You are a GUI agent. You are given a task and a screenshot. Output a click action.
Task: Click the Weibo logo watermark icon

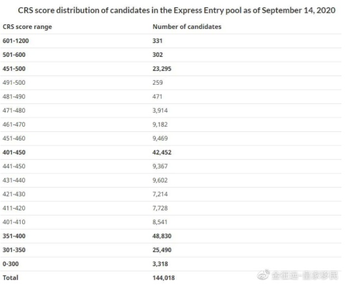coord(264,274)
